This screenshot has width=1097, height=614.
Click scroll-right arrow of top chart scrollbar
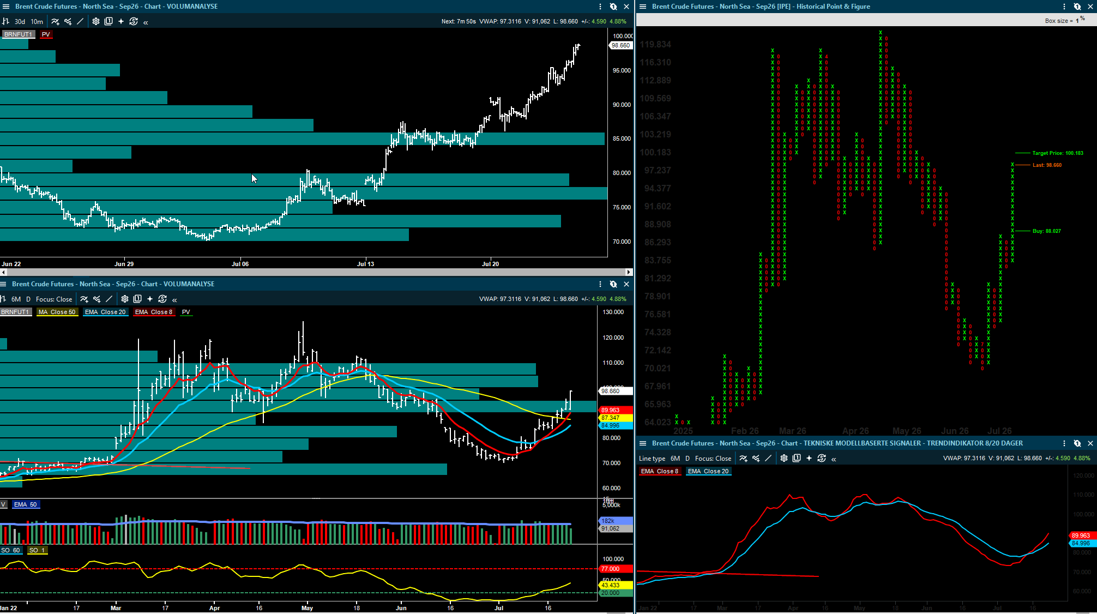(629, 272)
